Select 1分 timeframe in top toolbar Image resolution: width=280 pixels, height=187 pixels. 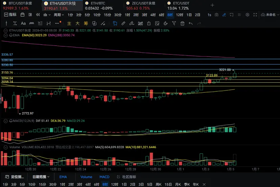70,15
